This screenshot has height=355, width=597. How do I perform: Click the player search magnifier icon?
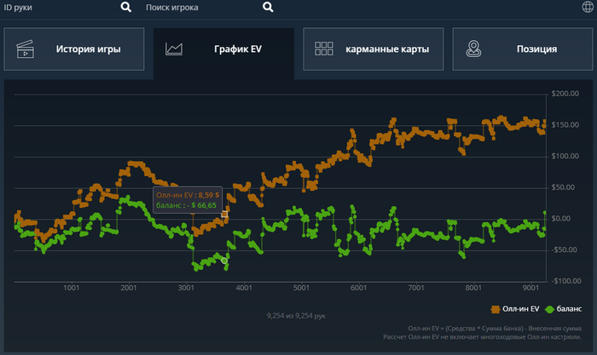tap(268, 8)
